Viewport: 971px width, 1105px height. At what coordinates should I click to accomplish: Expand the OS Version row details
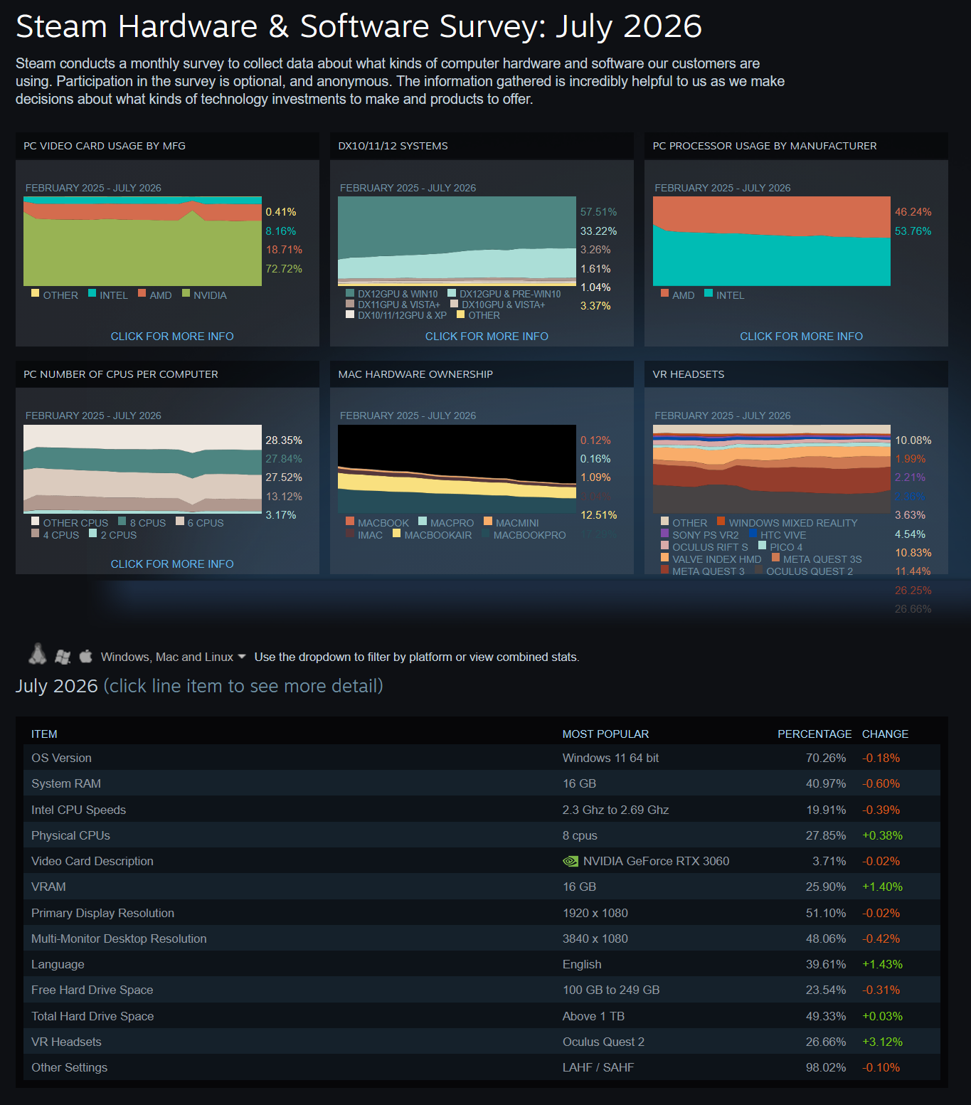click(482, 758)
